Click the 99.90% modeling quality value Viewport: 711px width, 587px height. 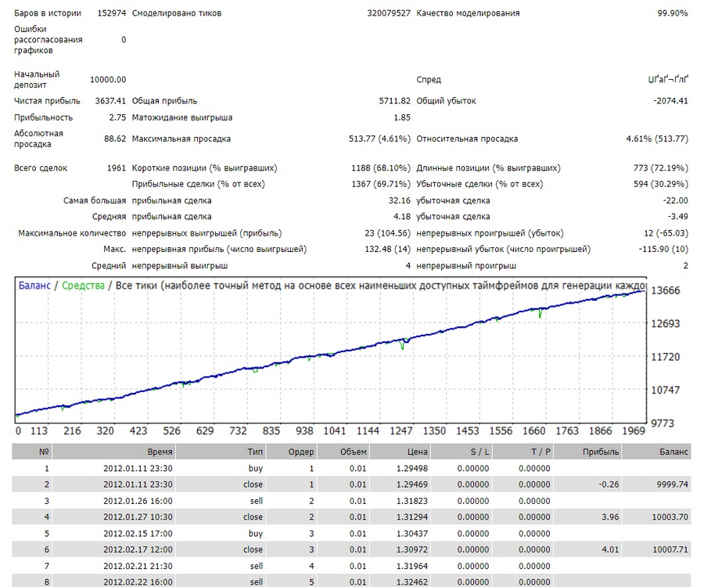click(673, 13)
